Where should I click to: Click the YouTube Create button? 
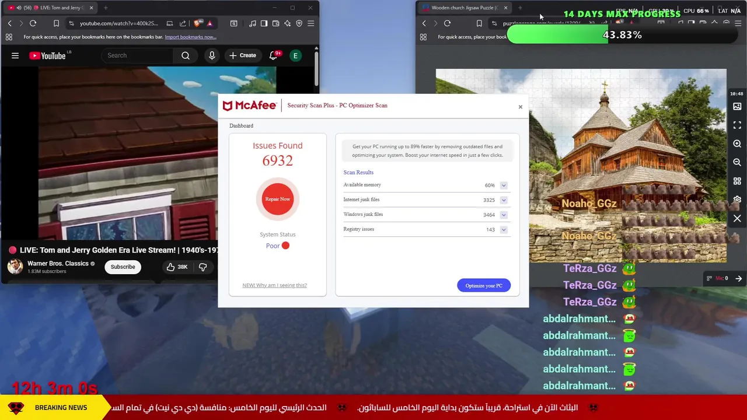(x=242, y=55)
